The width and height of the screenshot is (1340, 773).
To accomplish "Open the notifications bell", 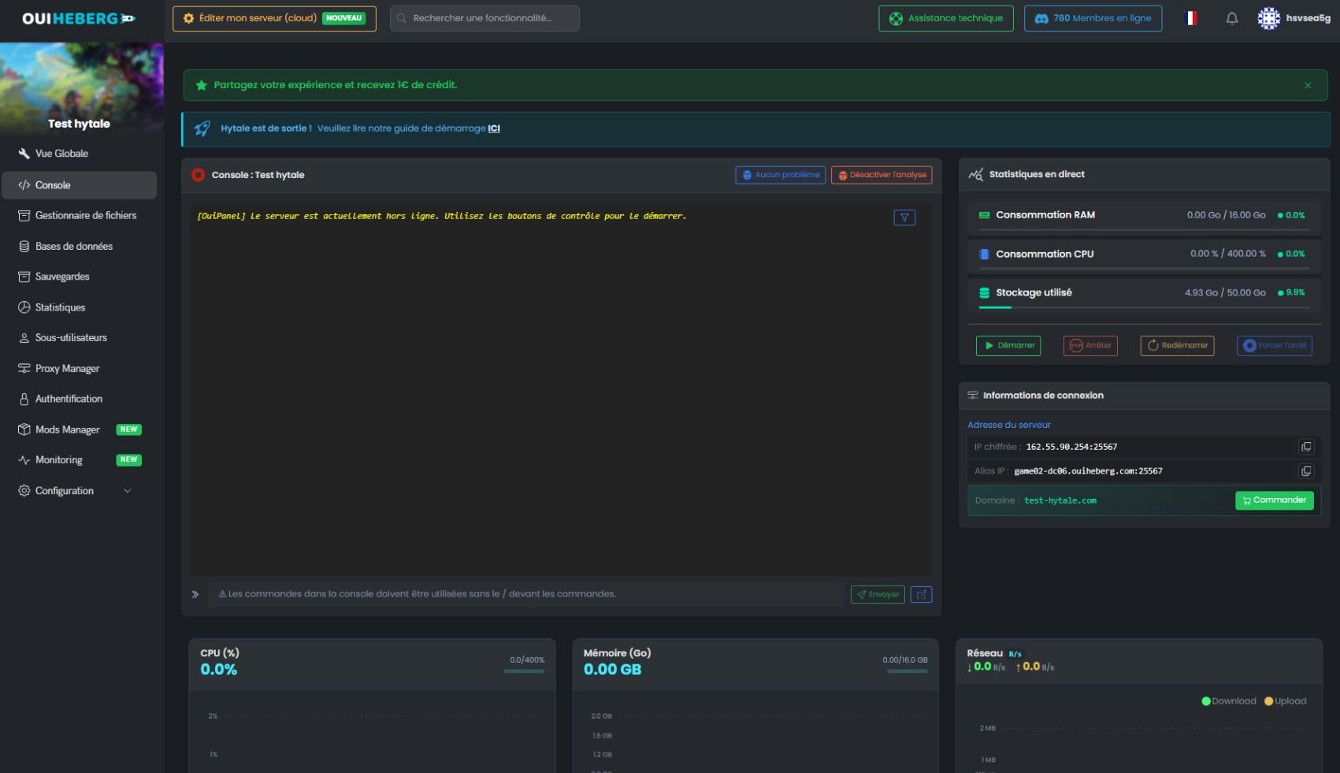I will [x=1232, y=18].
